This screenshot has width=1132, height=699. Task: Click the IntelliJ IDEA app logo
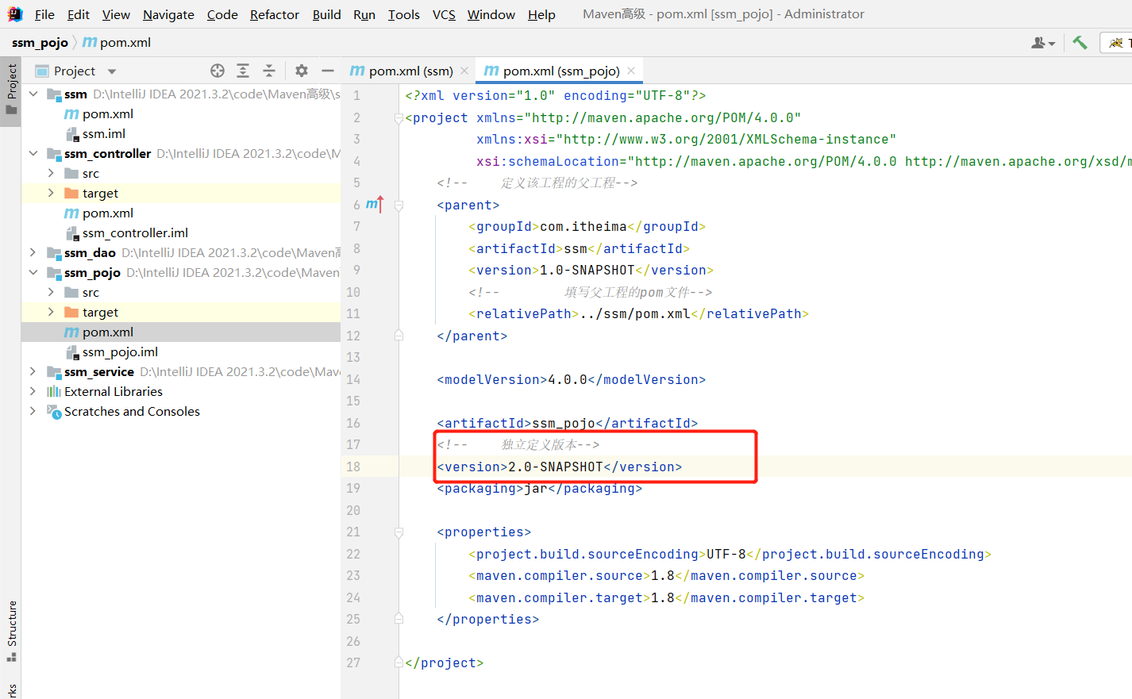coord(15,13)
